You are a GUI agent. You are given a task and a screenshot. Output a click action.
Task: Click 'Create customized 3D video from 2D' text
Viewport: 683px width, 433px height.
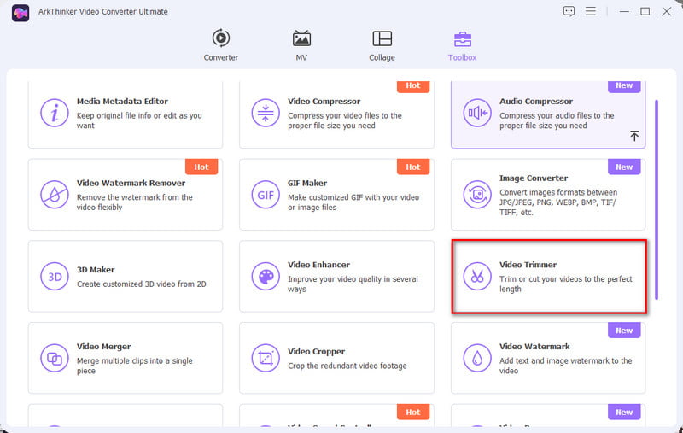pos(142,284)
